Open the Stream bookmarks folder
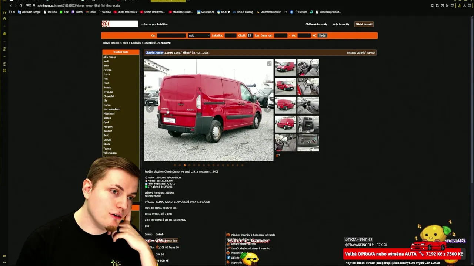The height and width of the screenshot is (266, 474). point(301,12)
